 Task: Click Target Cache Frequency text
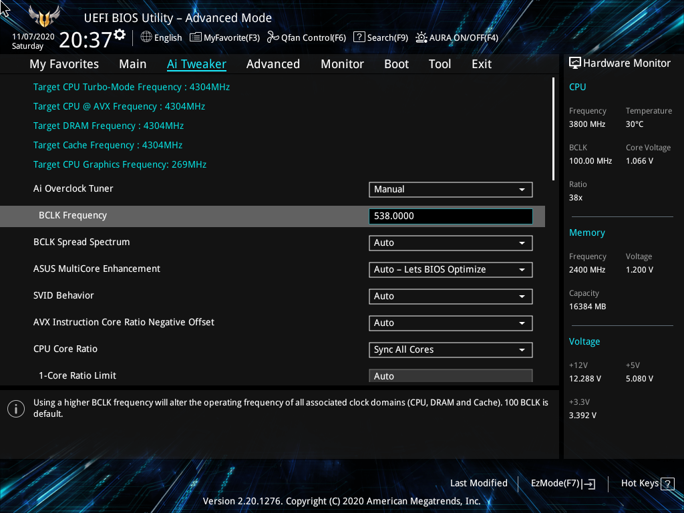tap(108, 145)
